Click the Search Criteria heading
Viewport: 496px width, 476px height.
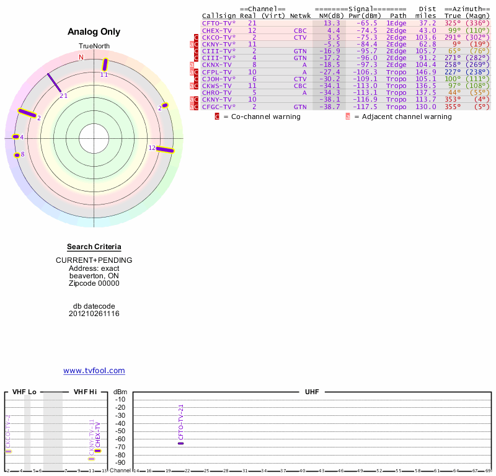pyautogui.click(x=94, y=247)
